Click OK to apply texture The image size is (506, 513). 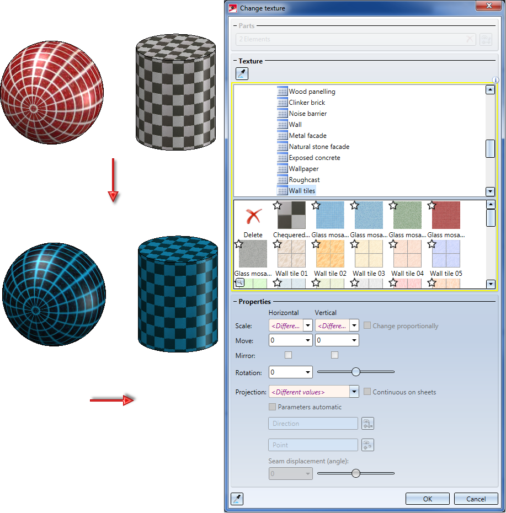(428, 499)
